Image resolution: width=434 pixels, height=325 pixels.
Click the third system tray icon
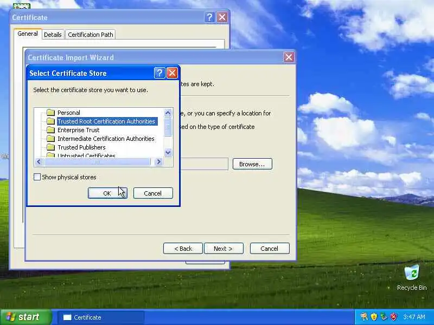click(x=384, y=317)
